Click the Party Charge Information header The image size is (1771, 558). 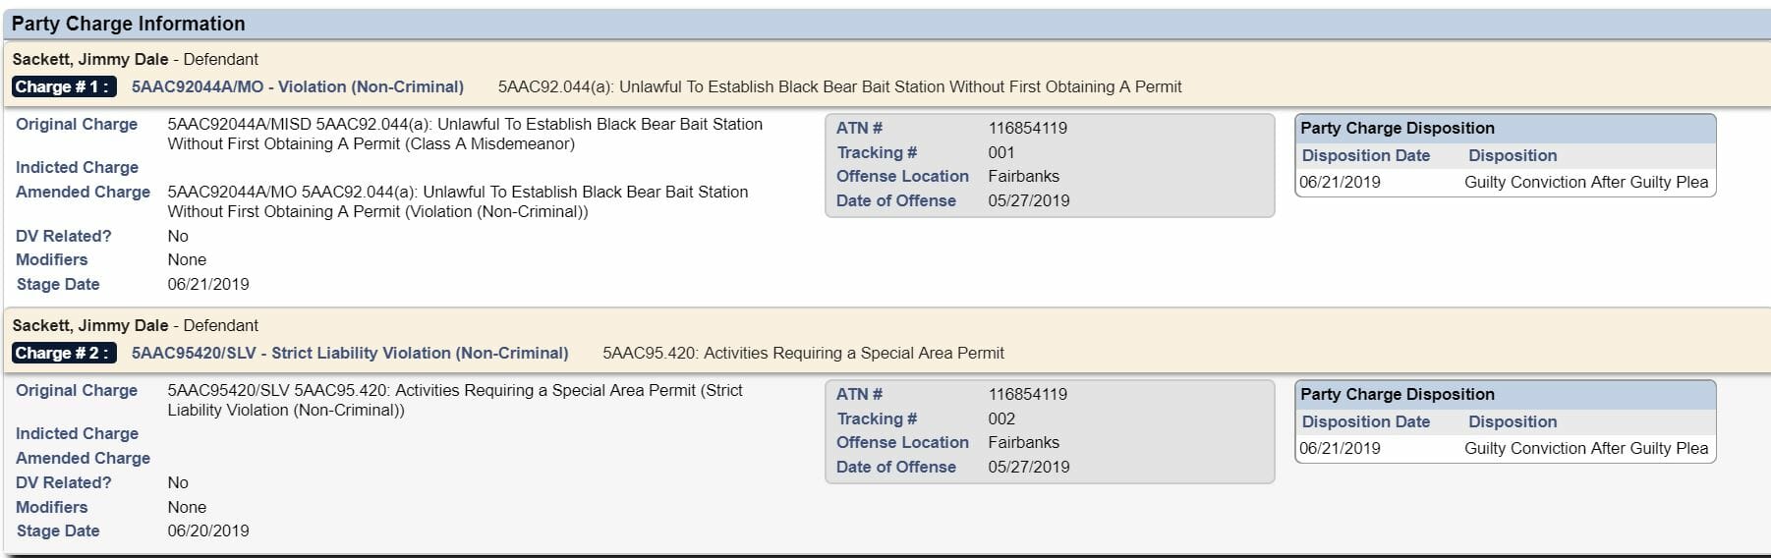coord(128,24)
